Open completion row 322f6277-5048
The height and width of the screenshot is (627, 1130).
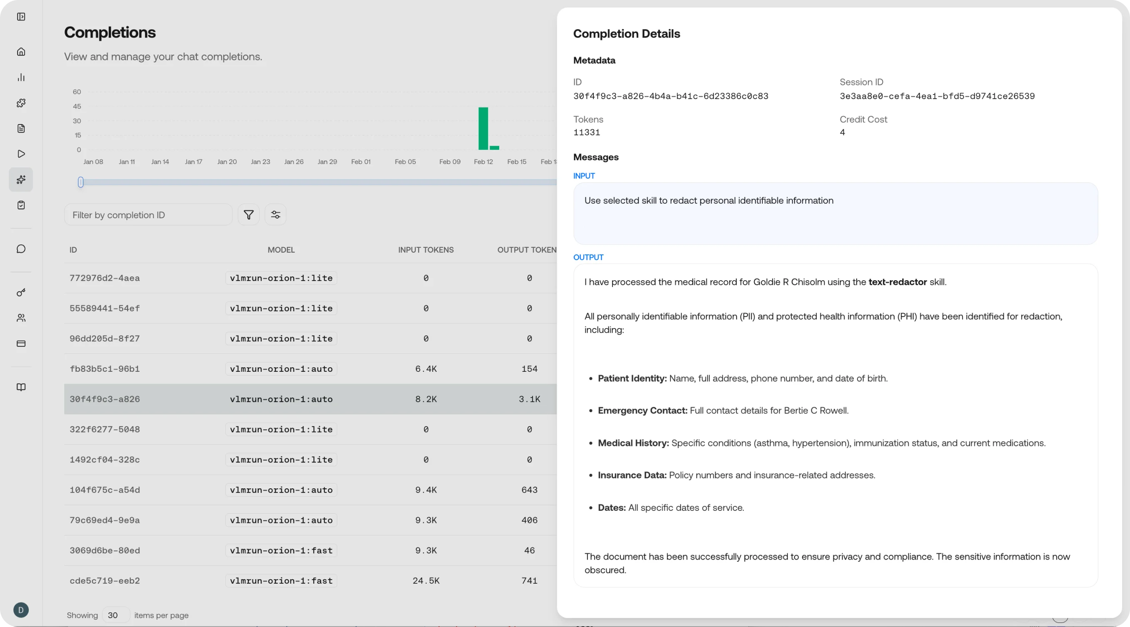[310, 429]
